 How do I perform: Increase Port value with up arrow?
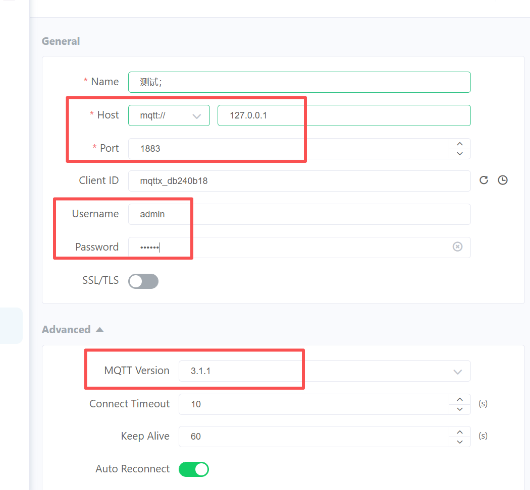tap(459, 144)
